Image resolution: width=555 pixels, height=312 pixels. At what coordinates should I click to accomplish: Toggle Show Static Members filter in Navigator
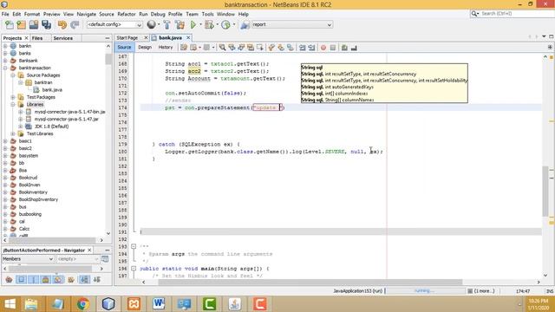click(33, 280)
